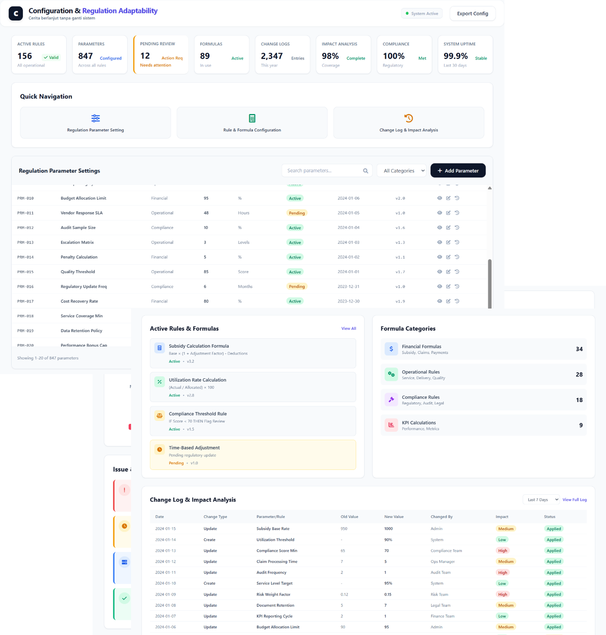Click the Financial Formulas dollar icon
The width and height of the screenshot is (606, 635).
391,349
